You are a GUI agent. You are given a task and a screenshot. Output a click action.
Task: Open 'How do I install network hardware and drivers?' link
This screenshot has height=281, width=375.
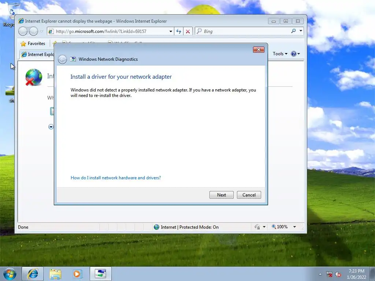pyautogui.click(x=116, y=178)
